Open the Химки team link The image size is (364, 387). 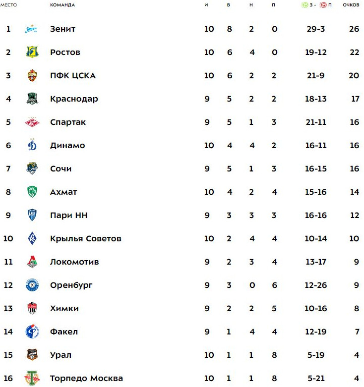pyautogui.click(x=64, y=308)
